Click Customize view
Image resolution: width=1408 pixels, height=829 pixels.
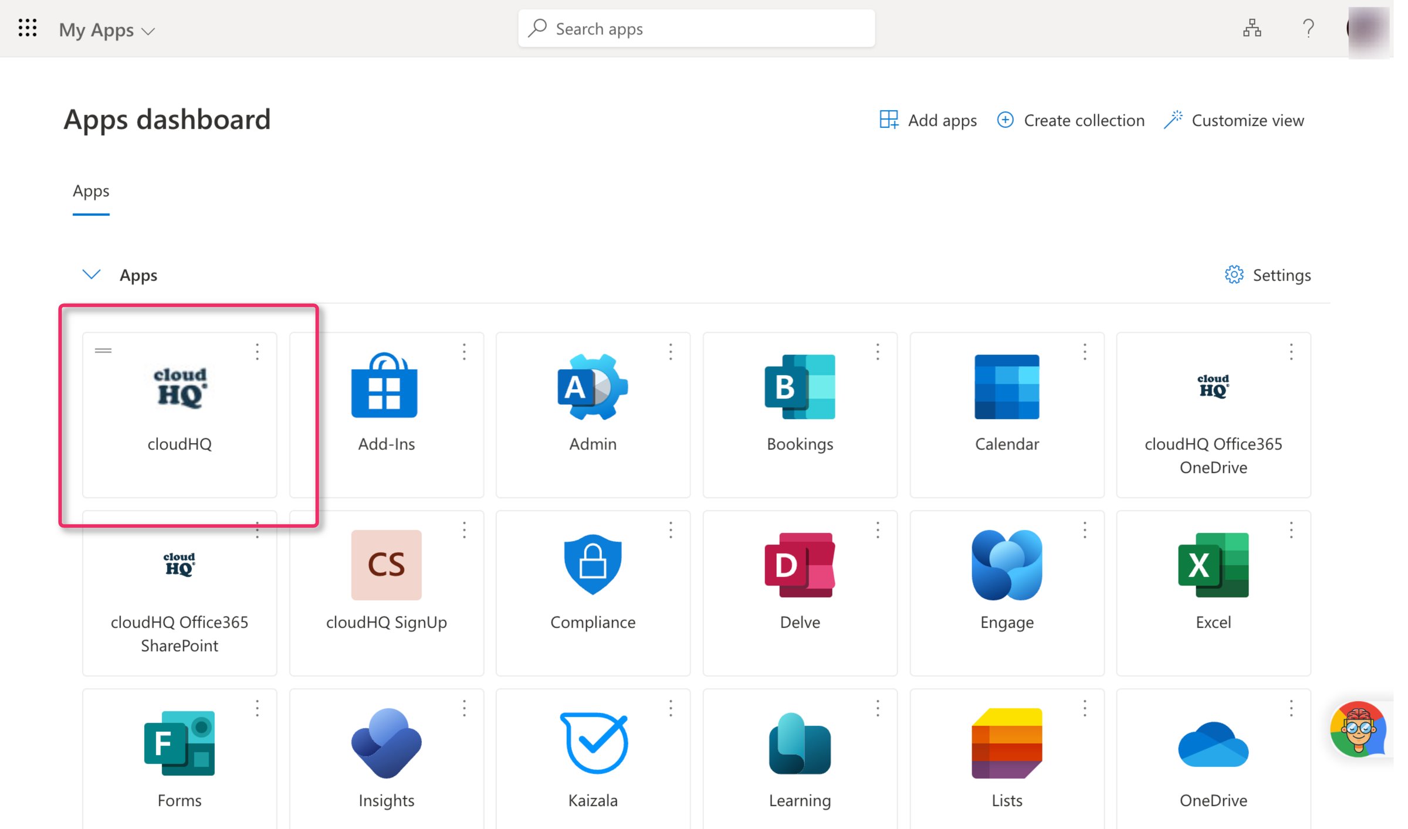[x=1234, y=120]
